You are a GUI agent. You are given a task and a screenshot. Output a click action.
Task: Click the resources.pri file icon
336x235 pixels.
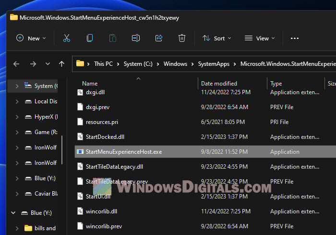point(80,122)
